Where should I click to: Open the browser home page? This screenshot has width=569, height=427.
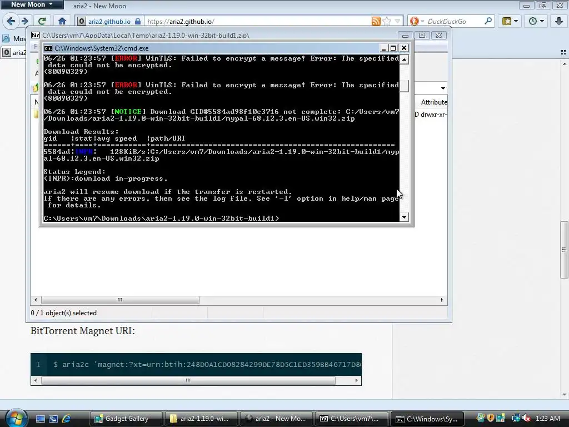(x=62, y=21)
